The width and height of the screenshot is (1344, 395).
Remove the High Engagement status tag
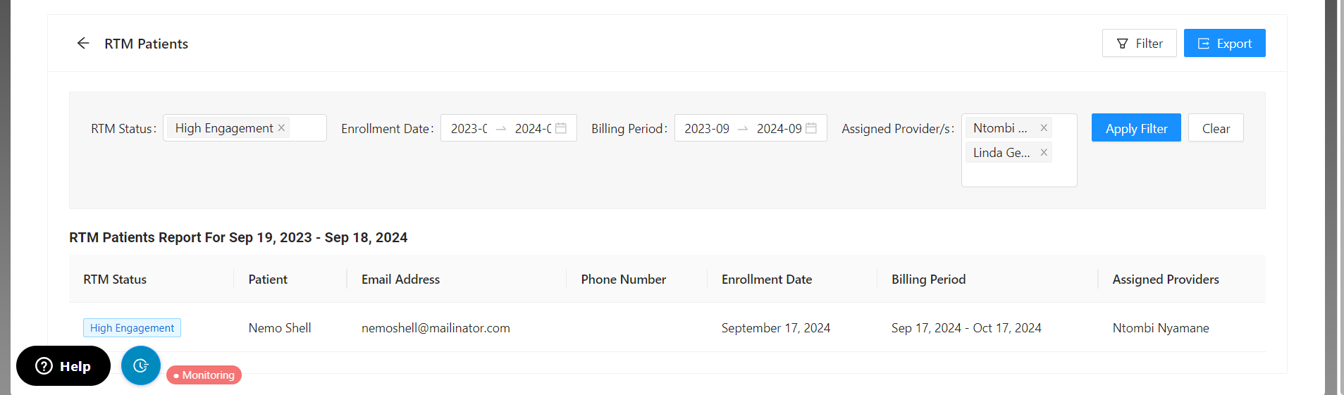281,127
